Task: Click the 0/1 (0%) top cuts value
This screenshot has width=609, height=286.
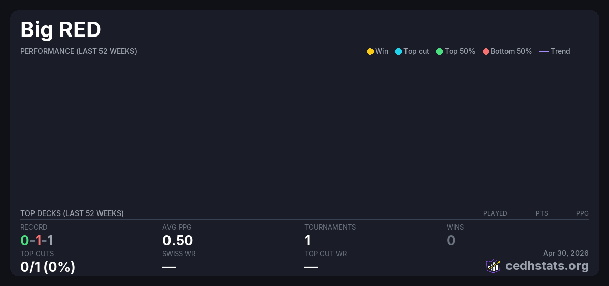Action: pos(48,267)
